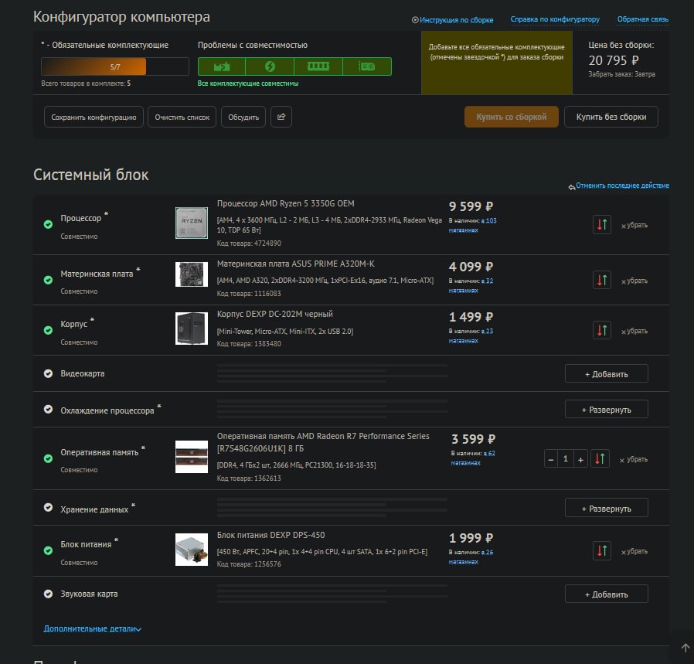Click Обсудить button
This screenshot has width=694, height=664.
[x=243, y=117]
